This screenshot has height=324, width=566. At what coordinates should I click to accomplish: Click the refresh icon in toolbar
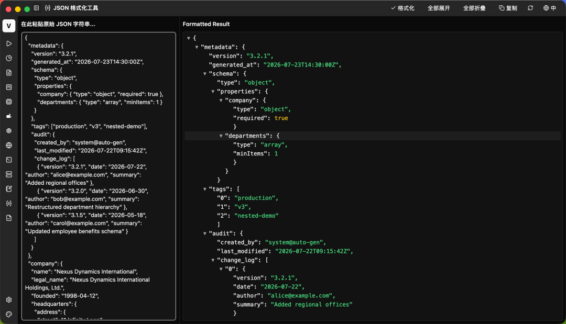530,8
